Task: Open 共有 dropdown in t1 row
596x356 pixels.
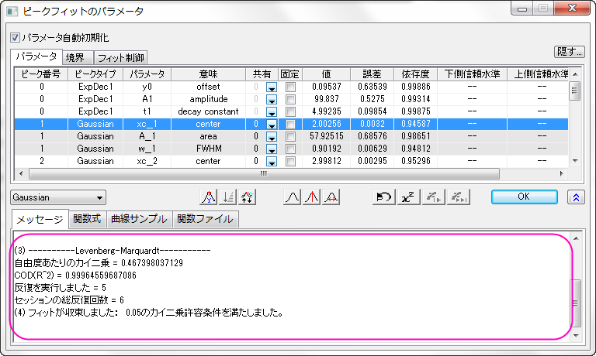Action: 272,112
